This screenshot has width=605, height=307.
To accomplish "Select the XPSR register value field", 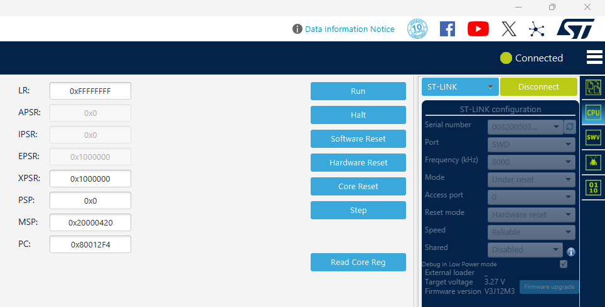I will pyautogui.click(x=90, y=179).
